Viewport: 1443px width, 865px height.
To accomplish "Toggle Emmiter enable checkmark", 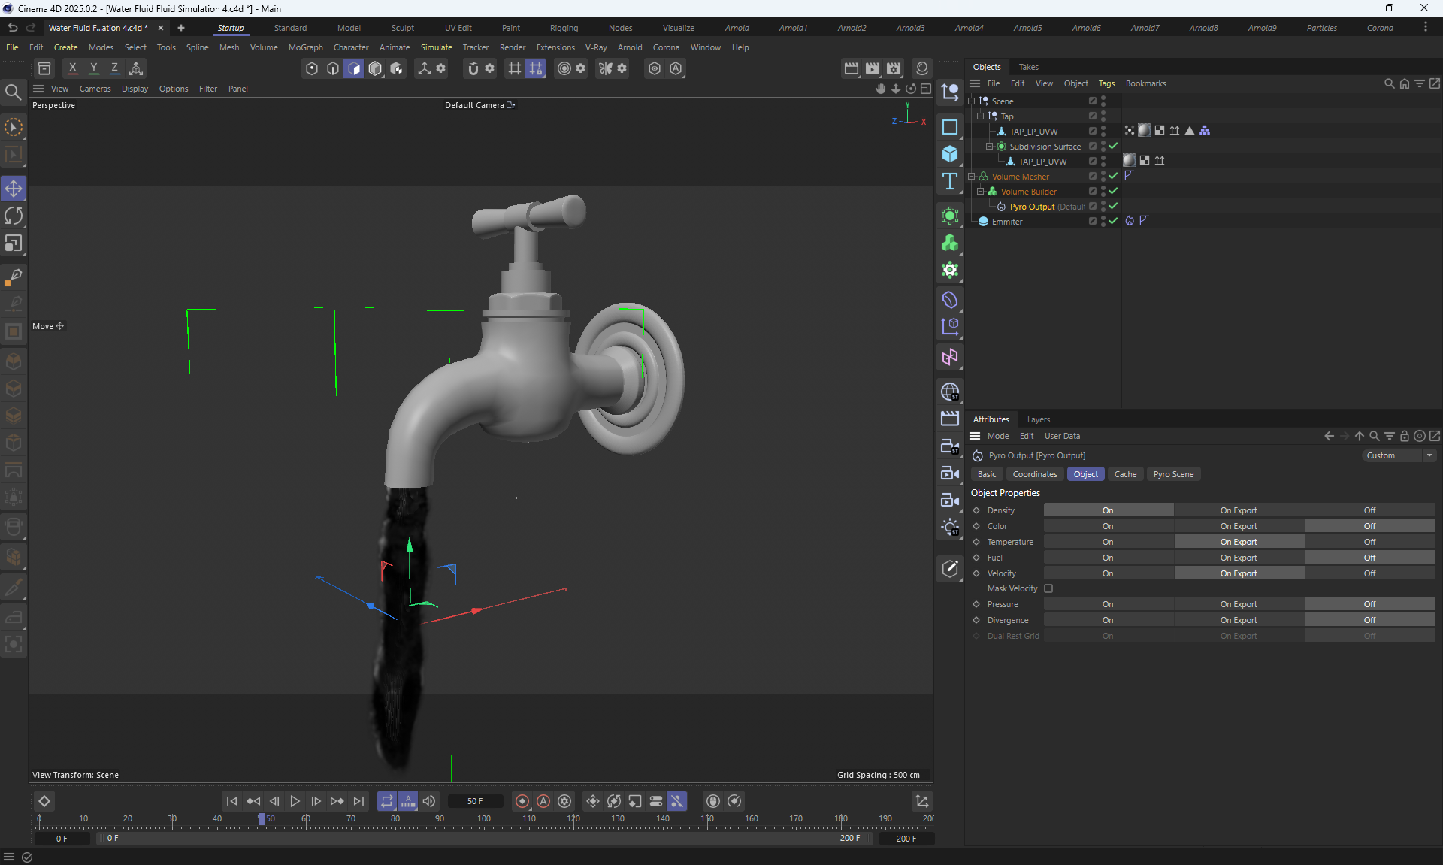I will tap(1113, 221).
